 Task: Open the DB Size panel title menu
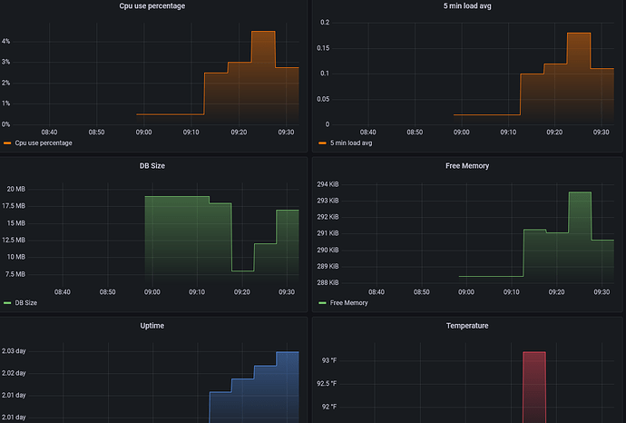tap(152, 166)
